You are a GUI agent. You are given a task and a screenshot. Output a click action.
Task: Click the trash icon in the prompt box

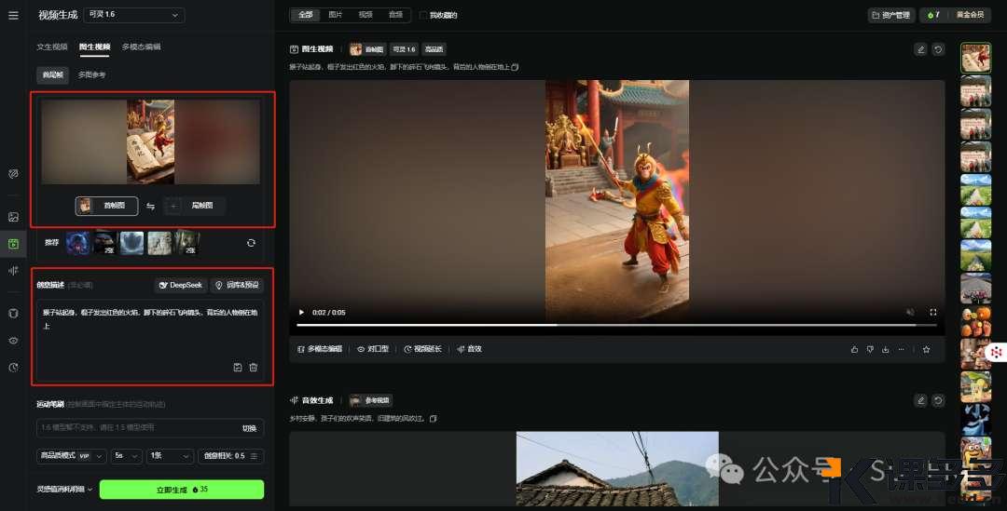[x=253, y=368]
